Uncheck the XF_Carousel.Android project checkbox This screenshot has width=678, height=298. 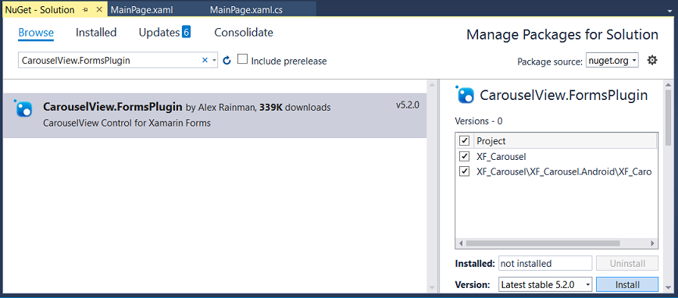coord(465,172)
